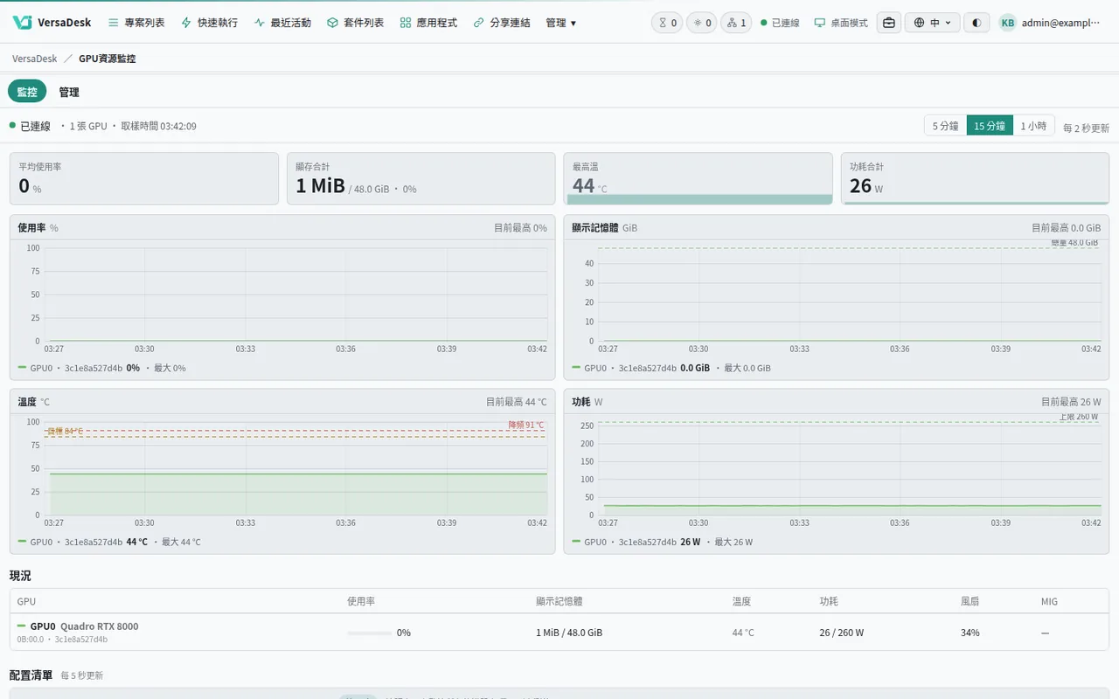
Task: Go to 應用程式 in the top navigation
Action: point(428,23)
